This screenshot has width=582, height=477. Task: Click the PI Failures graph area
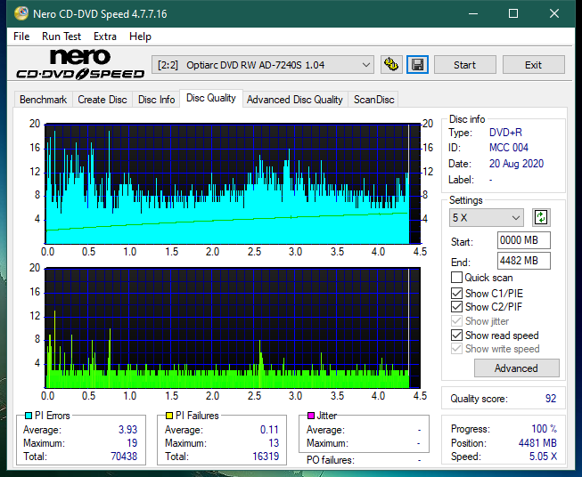point(233,327)
